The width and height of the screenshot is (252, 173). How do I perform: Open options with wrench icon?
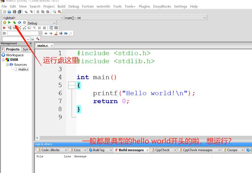tap(38, 39)
